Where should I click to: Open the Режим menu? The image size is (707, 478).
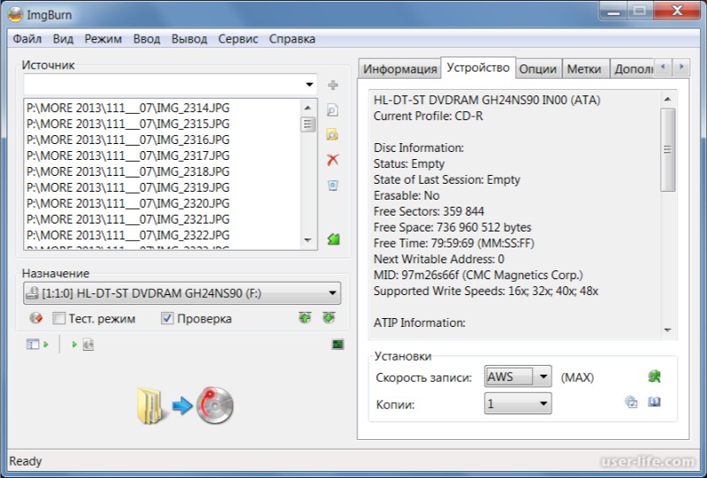(x=103, y=39)
